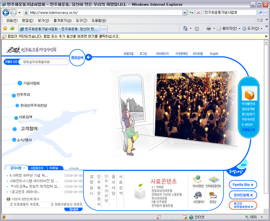Open the 페이지(P) command bar menu
Screen dimensions: 270x221
(228, 29)
